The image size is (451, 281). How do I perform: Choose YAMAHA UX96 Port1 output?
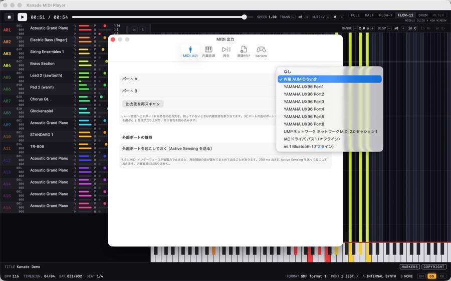point(330,86)
